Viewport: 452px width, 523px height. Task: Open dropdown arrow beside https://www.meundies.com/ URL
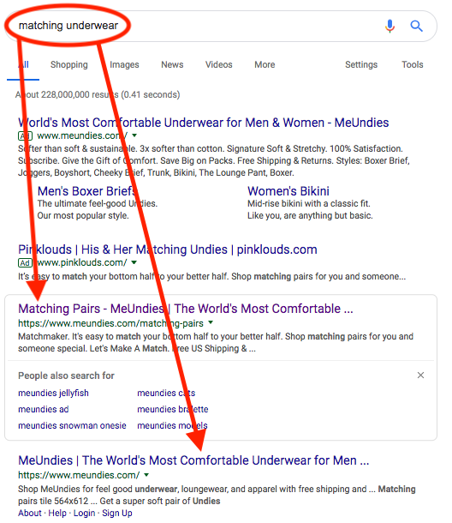point(146,475)
